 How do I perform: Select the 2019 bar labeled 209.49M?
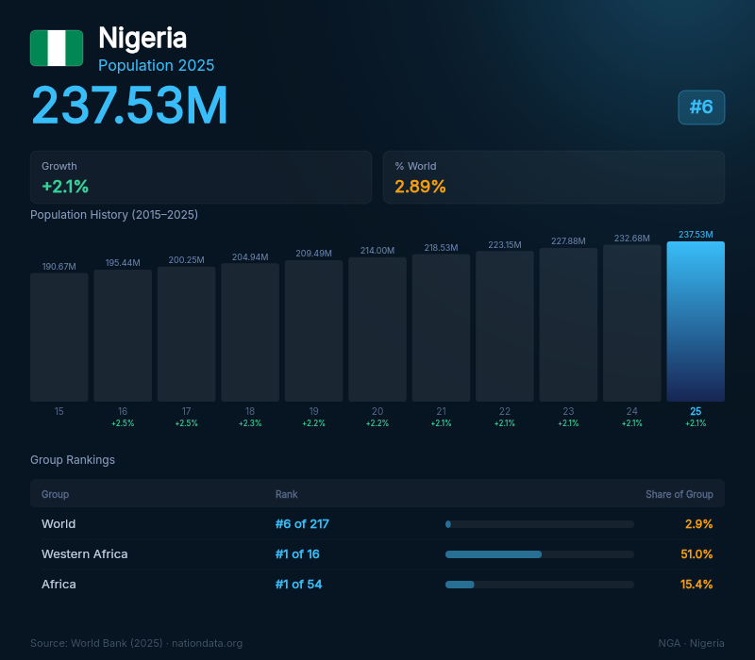313,331
